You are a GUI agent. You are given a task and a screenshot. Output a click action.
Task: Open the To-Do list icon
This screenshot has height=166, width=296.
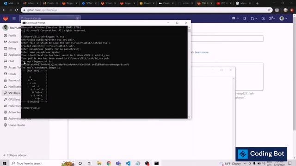[263, 18]
